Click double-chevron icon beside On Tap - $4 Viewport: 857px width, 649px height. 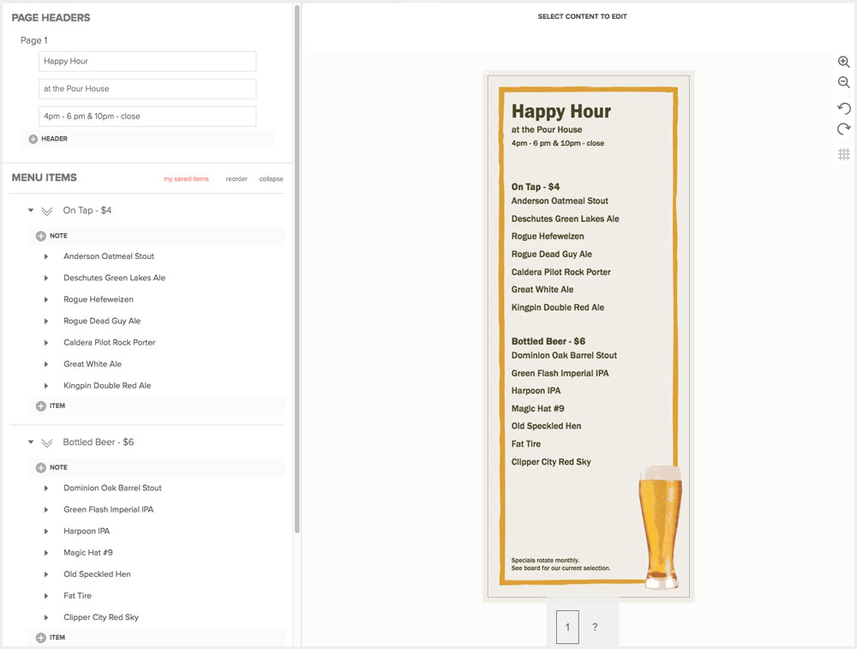point(47,211)
